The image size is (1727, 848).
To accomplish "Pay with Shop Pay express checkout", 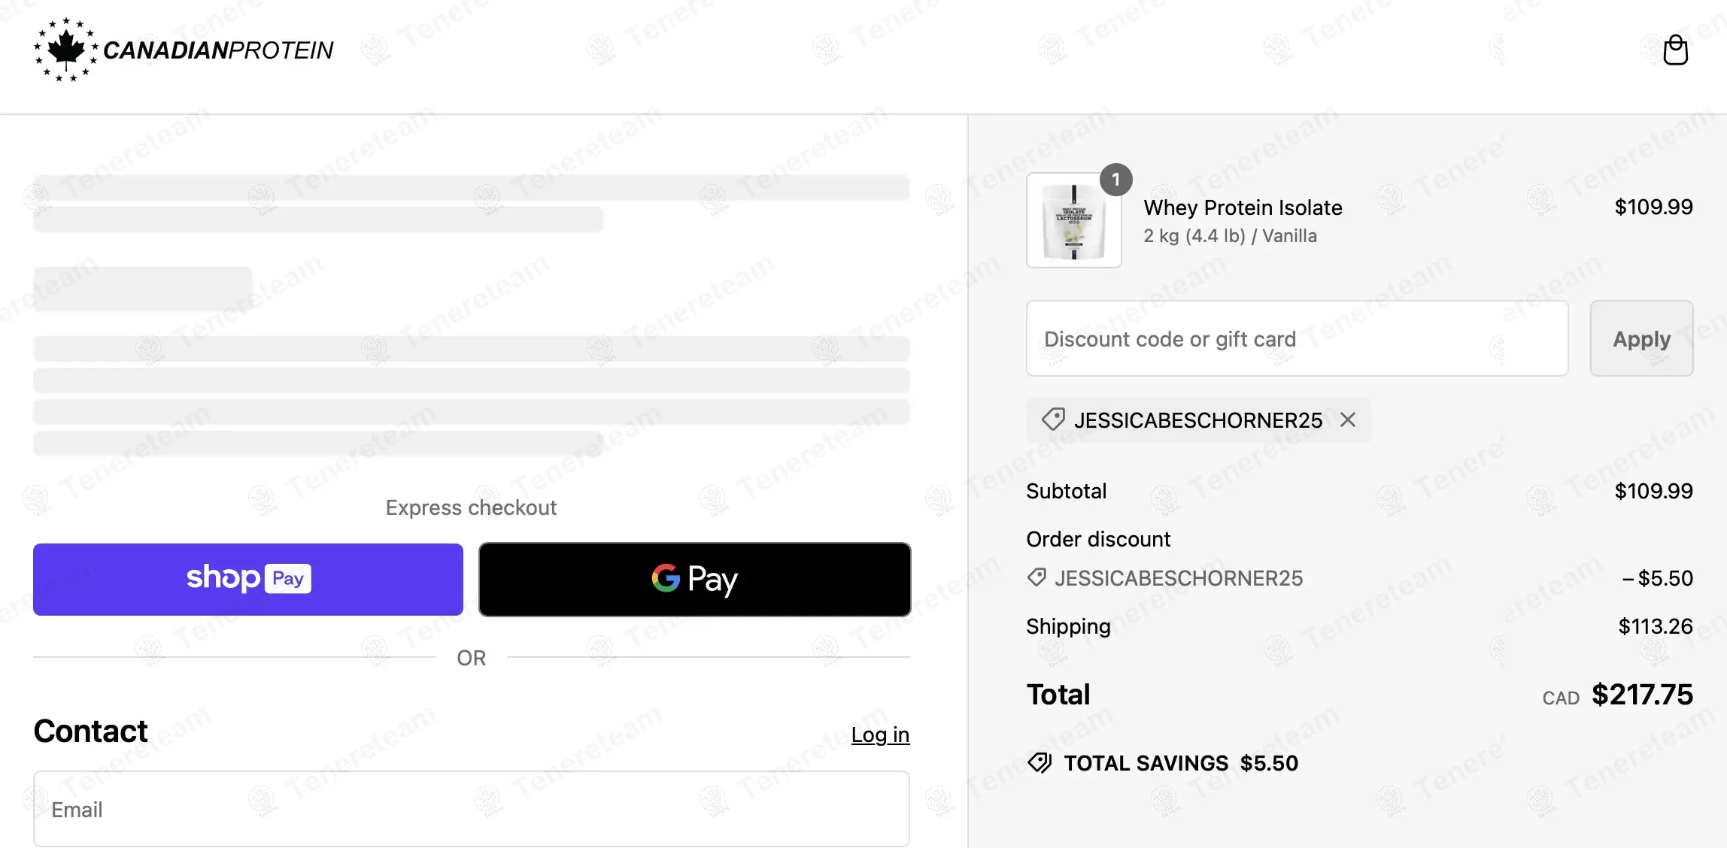I will coord(248,579).
